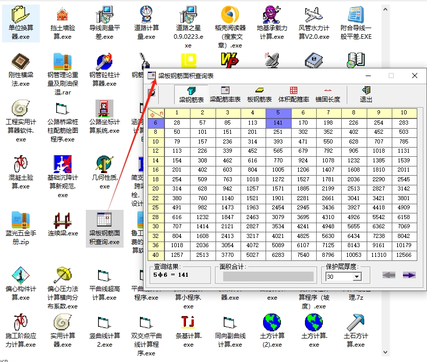Expand the 保护层厚度 dropdown arrow
This screenshot has width=427, height=362.
[x=357, y=277]
